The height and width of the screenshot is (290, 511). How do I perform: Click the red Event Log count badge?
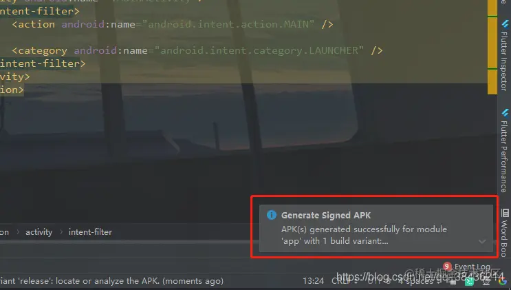click(447, 266)
